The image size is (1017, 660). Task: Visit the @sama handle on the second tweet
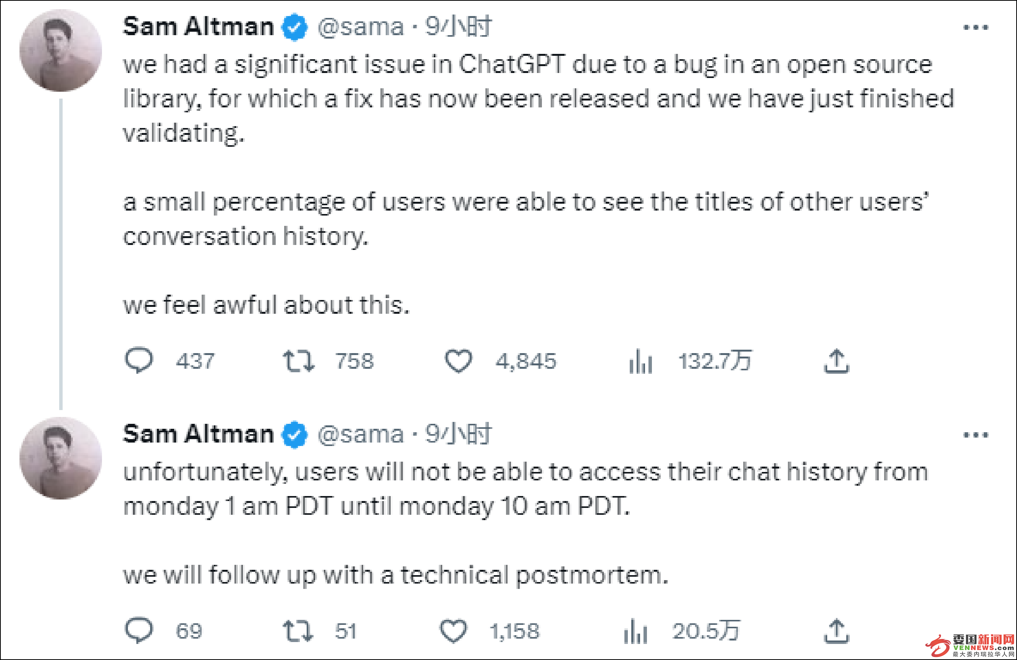click(x=361, y=435)
